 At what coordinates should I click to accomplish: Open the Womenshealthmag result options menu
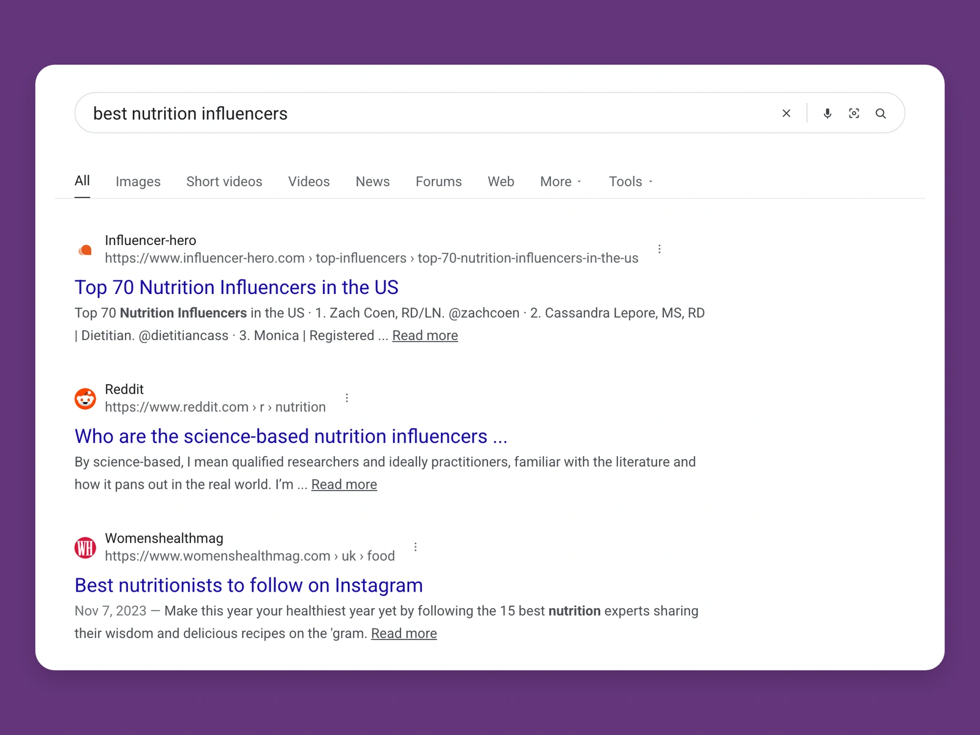coord(415,547)
